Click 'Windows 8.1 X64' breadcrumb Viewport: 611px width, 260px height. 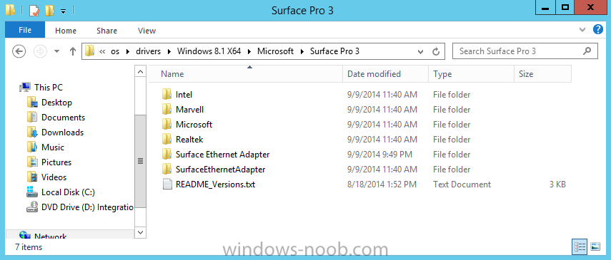click(x=209, y=51)
